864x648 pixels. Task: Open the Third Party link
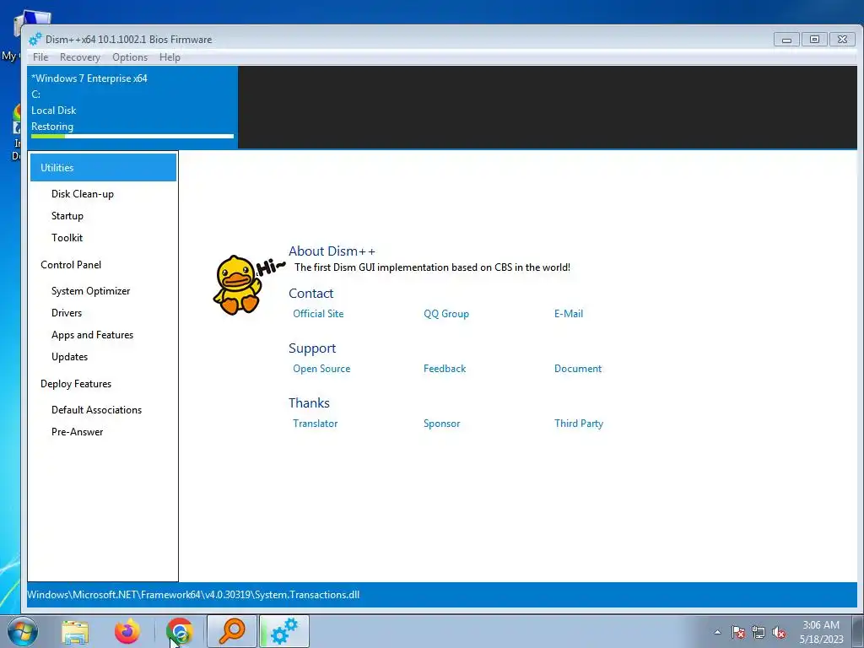579,424
